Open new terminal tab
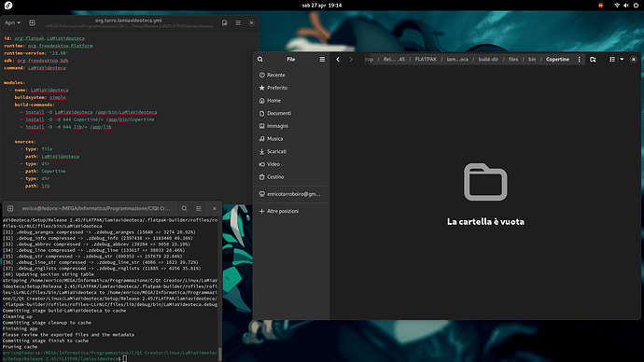The width and height of the screenshot is (644, 362). (10, 208)
